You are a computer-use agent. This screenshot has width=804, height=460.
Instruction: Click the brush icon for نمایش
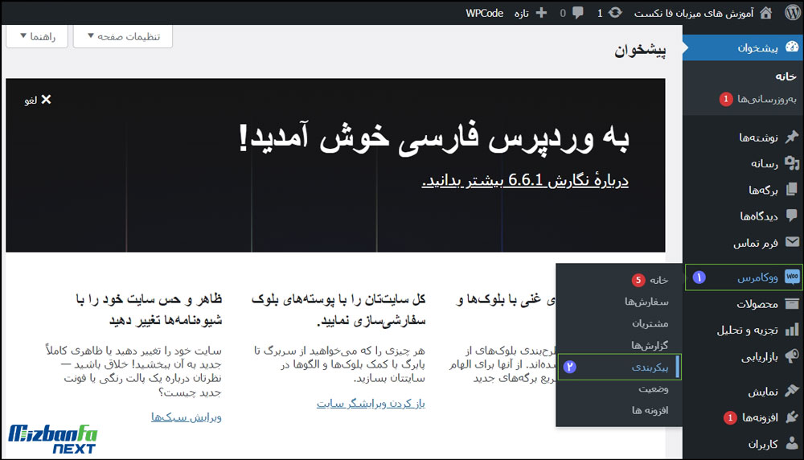tap(792, 391)
